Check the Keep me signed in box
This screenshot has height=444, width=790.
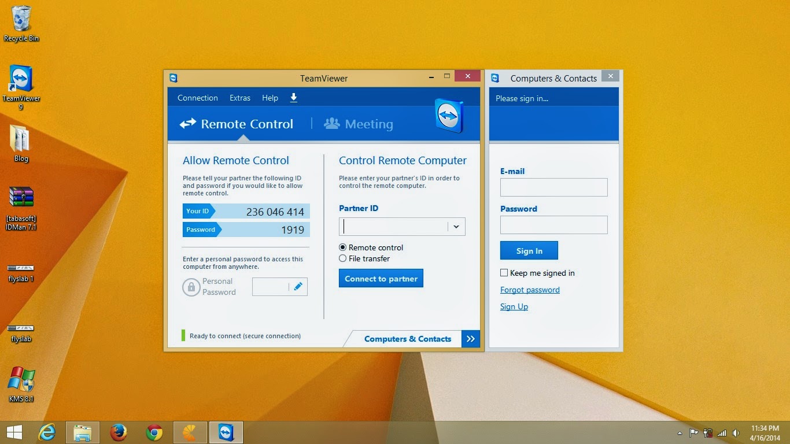click(x=504, y=273)
